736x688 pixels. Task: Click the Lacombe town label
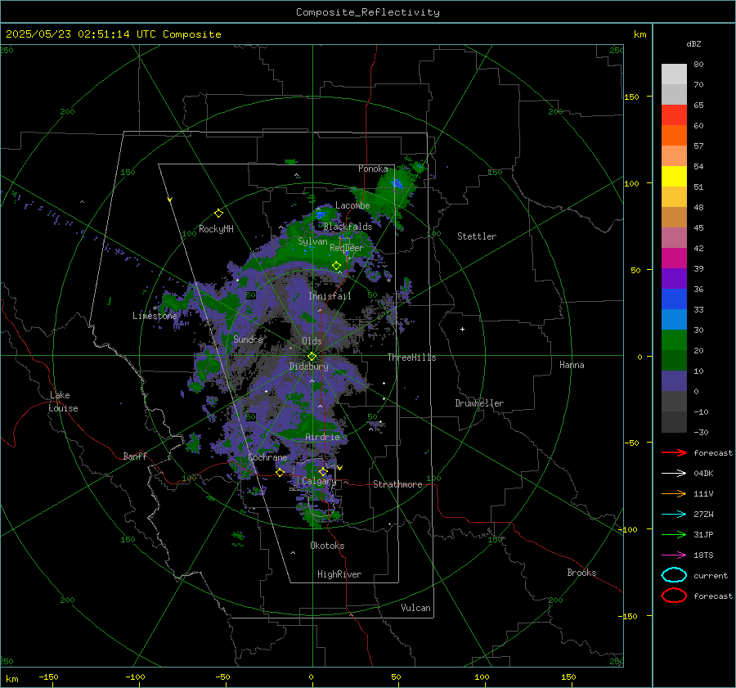[x=352, y=205]
